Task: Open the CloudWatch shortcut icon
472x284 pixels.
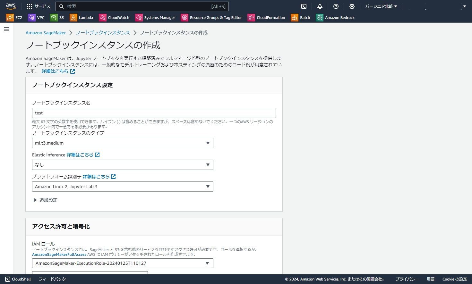Action: pos(103,18)
